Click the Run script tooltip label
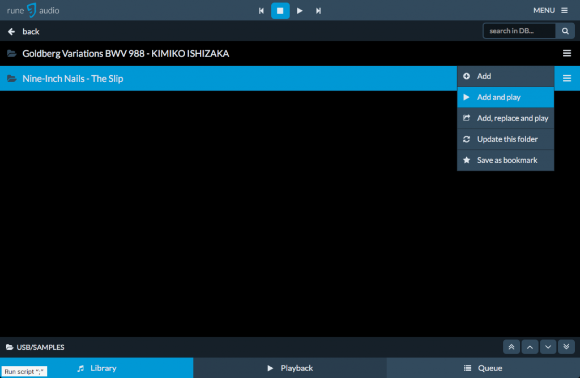The image size is (580, 378). pyautogui.click(x=24, y=371)
